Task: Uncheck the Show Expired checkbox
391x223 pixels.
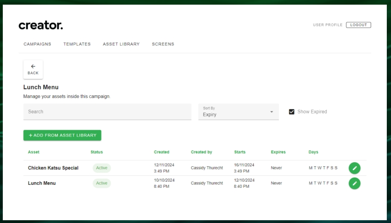Action: (x=292, y=112)
